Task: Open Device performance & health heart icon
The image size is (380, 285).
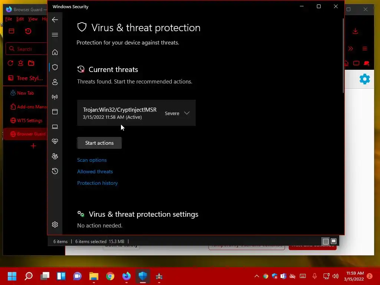Action: pyautogui.click(x=55, y=141)
